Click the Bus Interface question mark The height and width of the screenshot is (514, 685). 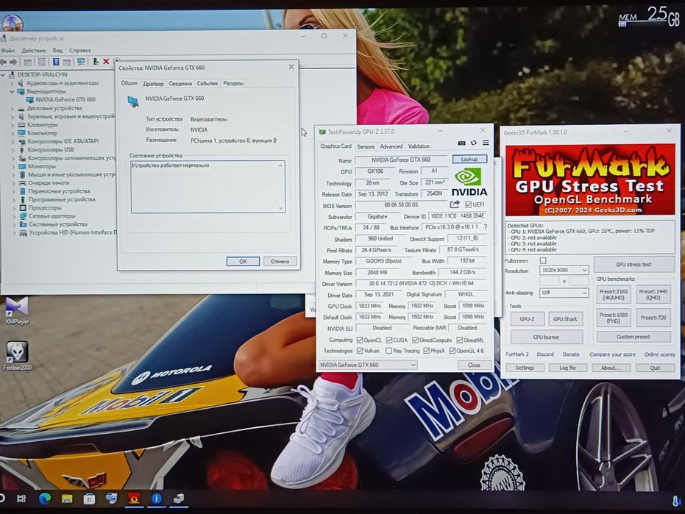pyautogui.click(x=486, y=227)
